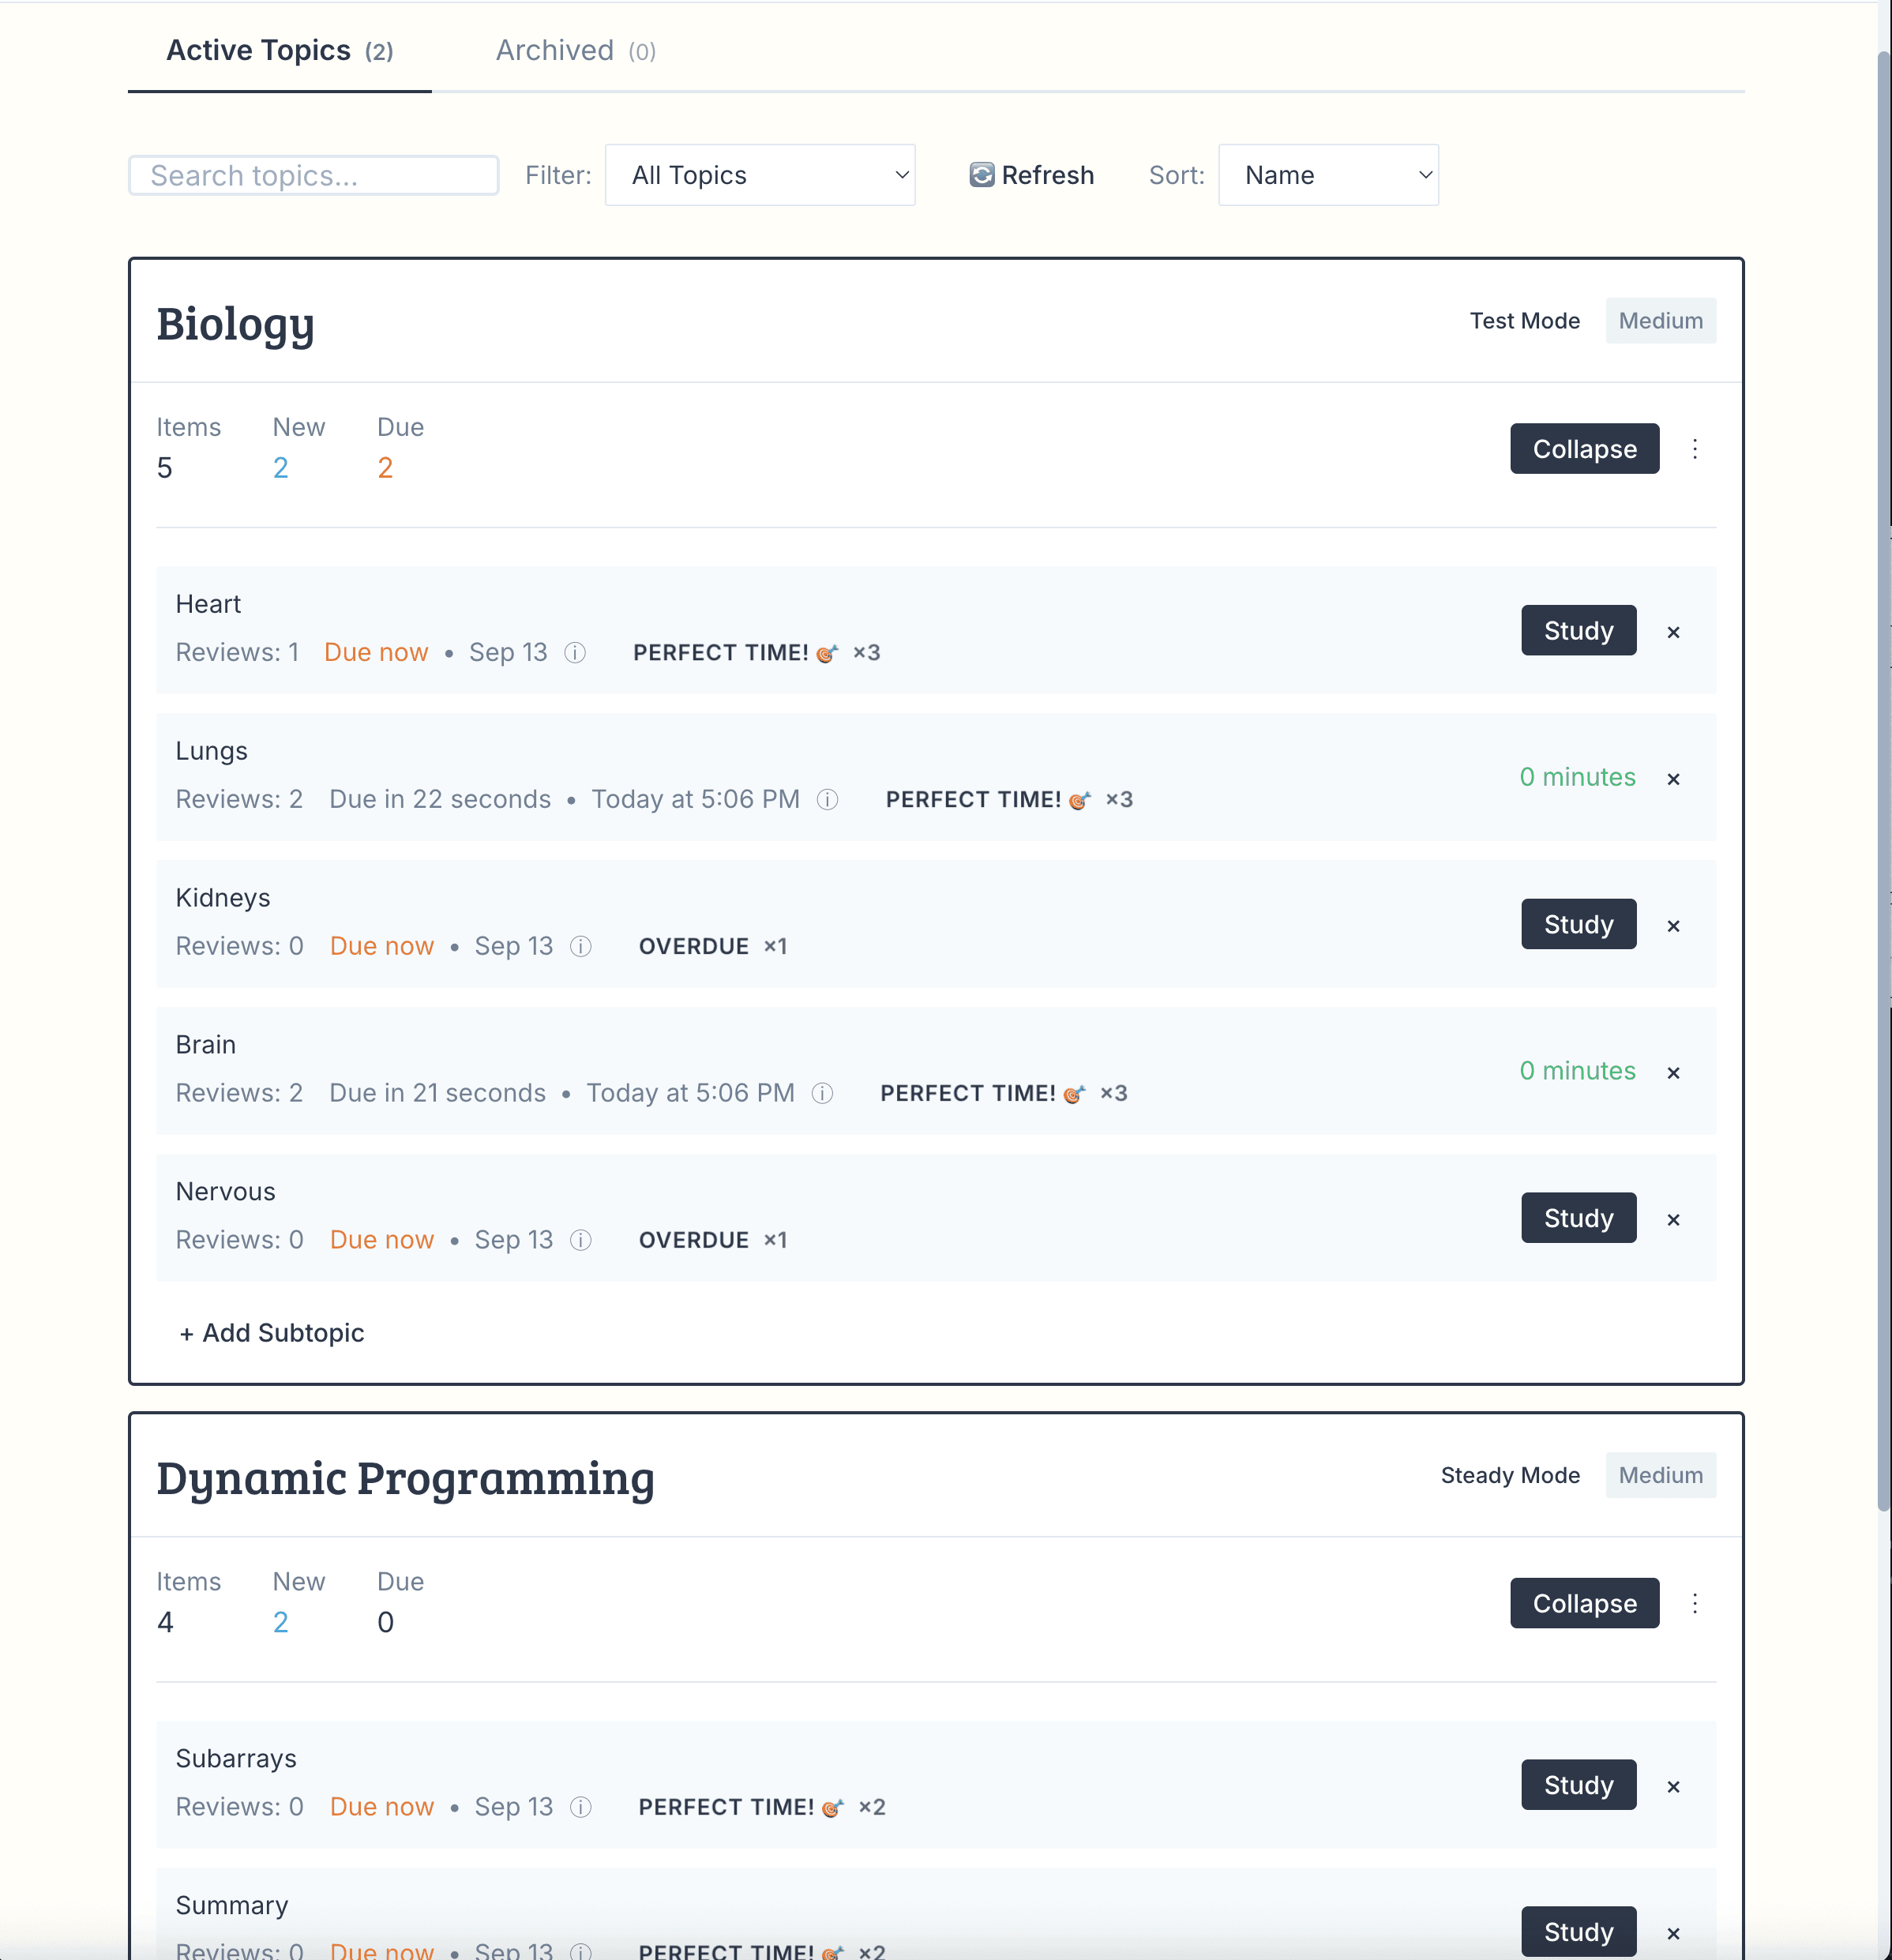Viewport: 1892px width, 1960px height.
Task: View Nervous schedule info icon
Action: 581,1240
